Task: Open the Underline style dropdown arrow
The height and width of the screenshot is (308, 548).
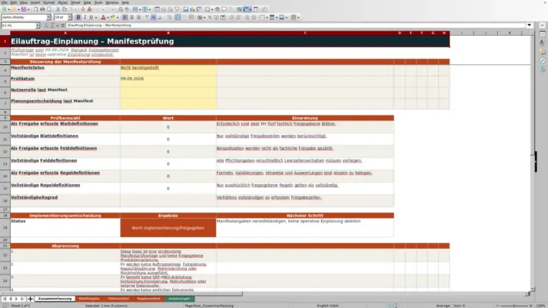Action: pos(96,17)
